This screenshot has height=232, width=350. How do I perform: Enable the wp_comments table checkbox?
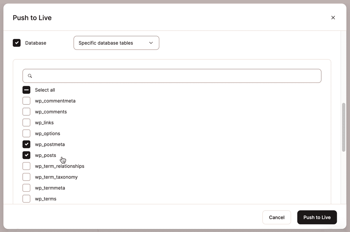tap(26, 112)
